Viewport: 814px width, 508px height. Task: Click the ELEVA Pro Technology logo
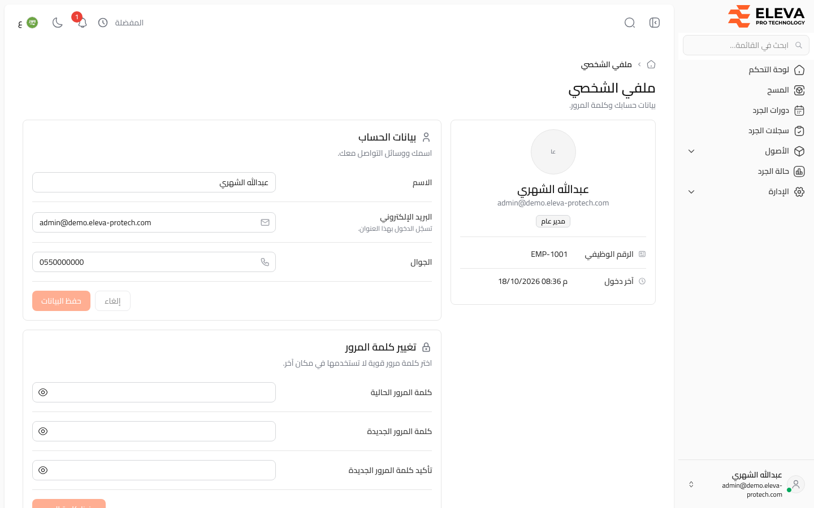(766, 16)
